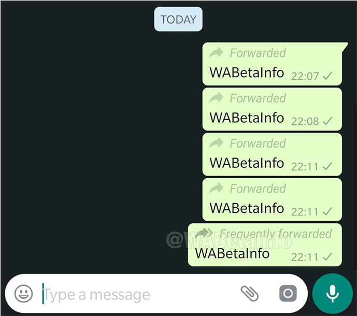Tap the 22:08 timestamp
The height and width of the screenshot is (316, 357).
[305, 121]
